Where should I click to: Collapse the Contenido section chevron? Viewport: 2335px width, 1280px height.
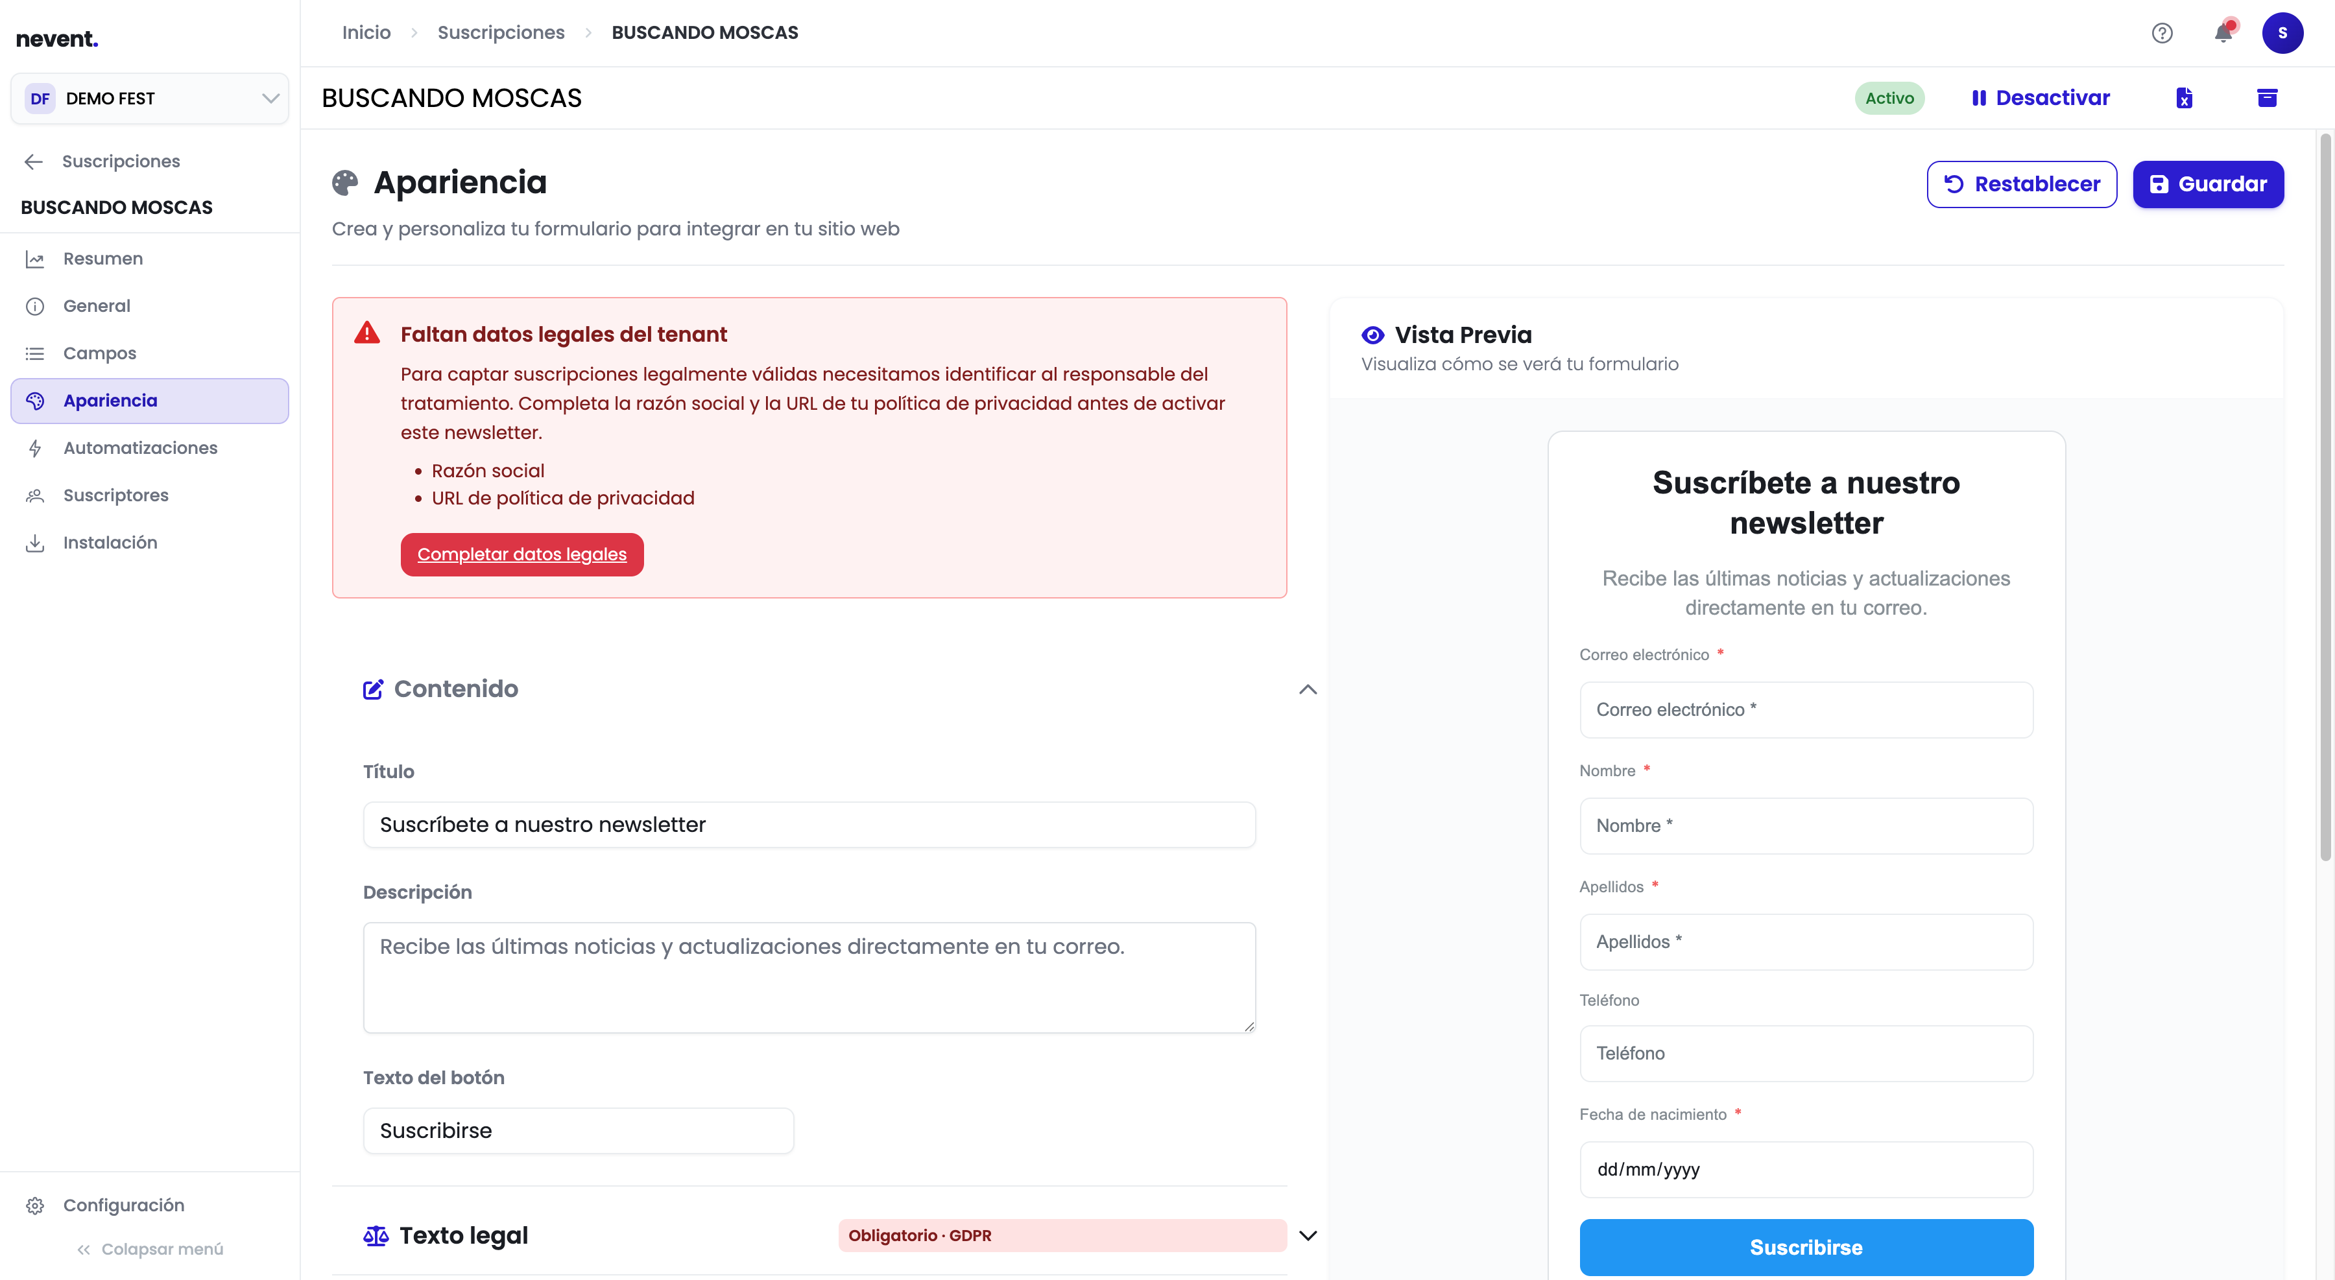1307,689
